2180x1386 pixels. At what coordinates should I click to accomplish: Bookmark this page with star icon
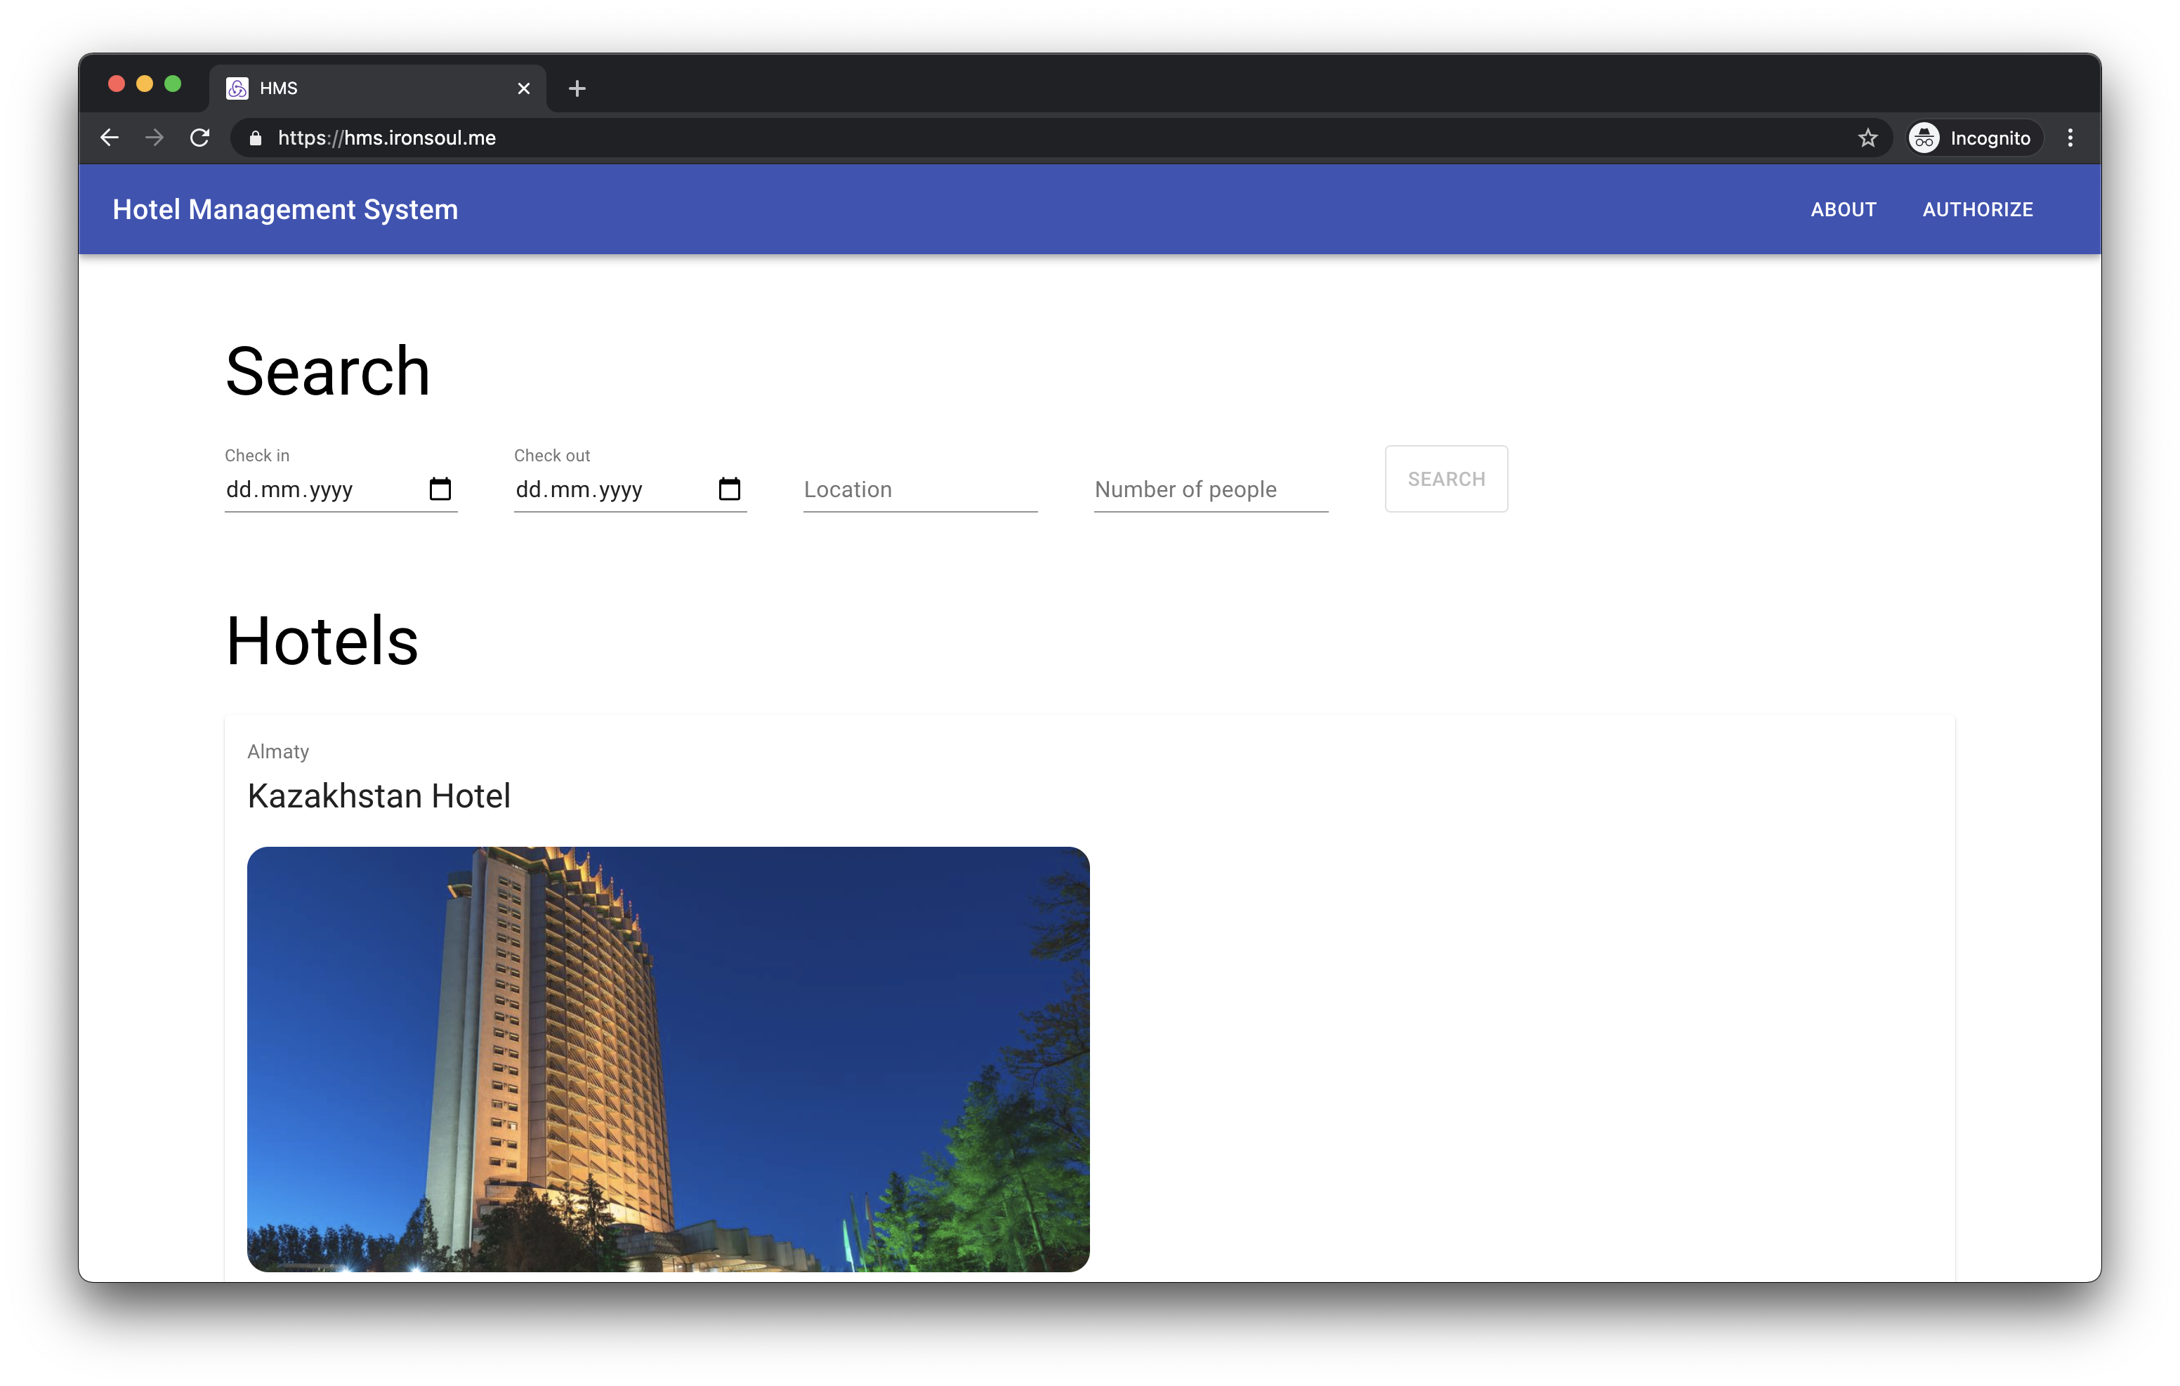click(x=1867, y=138)
